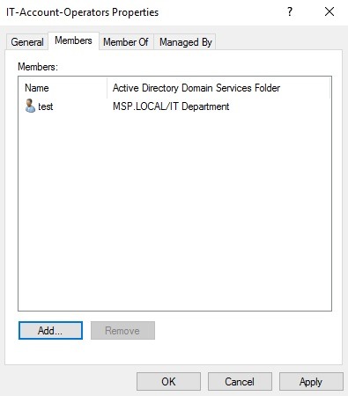Select the Members tab
This screenshot has height=396, width=348.
click(73, 40)
